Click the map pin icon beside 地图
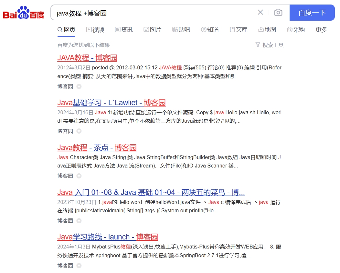This screenshot has width=340, height=273. pyautogui.click(x=261, y=29)
